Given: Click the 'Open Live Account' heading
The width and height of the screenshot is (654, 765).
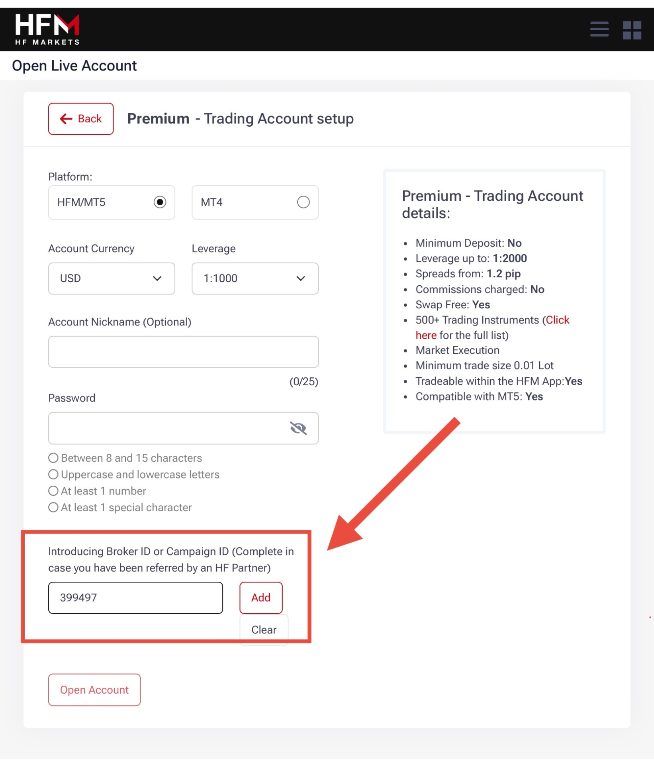Looking at the screenshot, I should (x=74, y=66).
